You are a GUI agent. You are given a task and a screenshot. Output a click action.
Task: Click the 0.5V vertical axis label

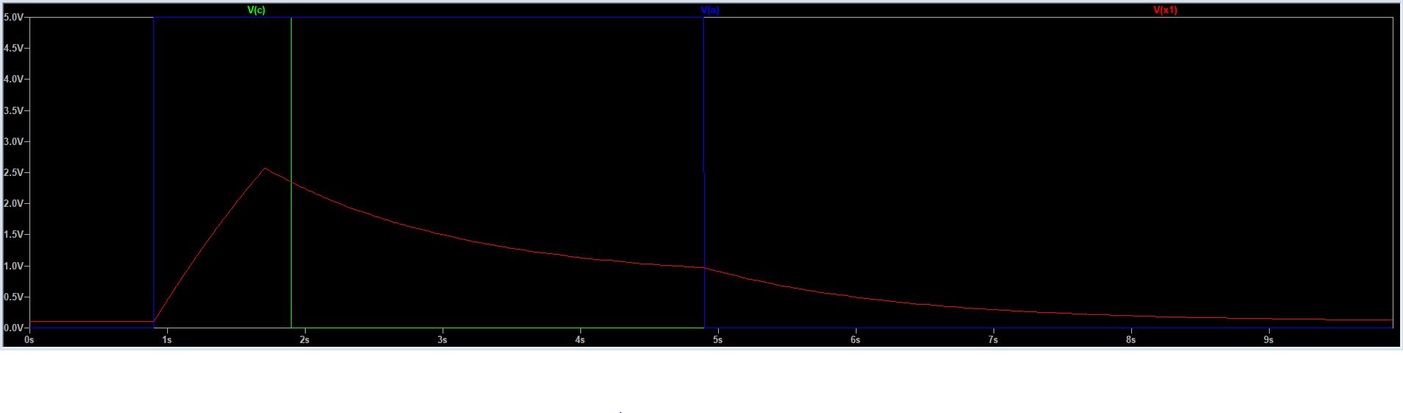(13, 297)
